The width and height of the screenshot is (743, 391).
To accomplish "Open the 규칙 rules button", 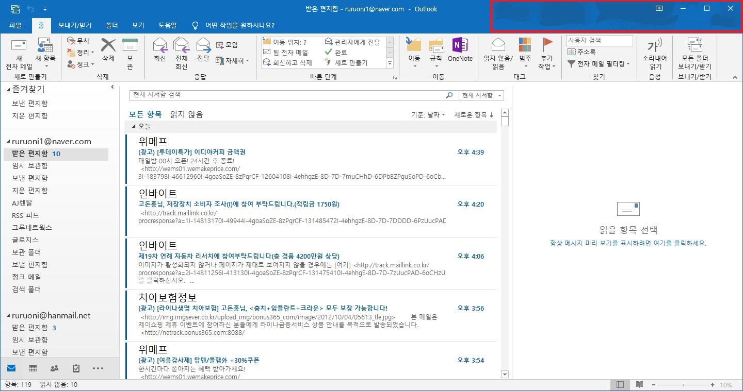I will tap(436, 53).
